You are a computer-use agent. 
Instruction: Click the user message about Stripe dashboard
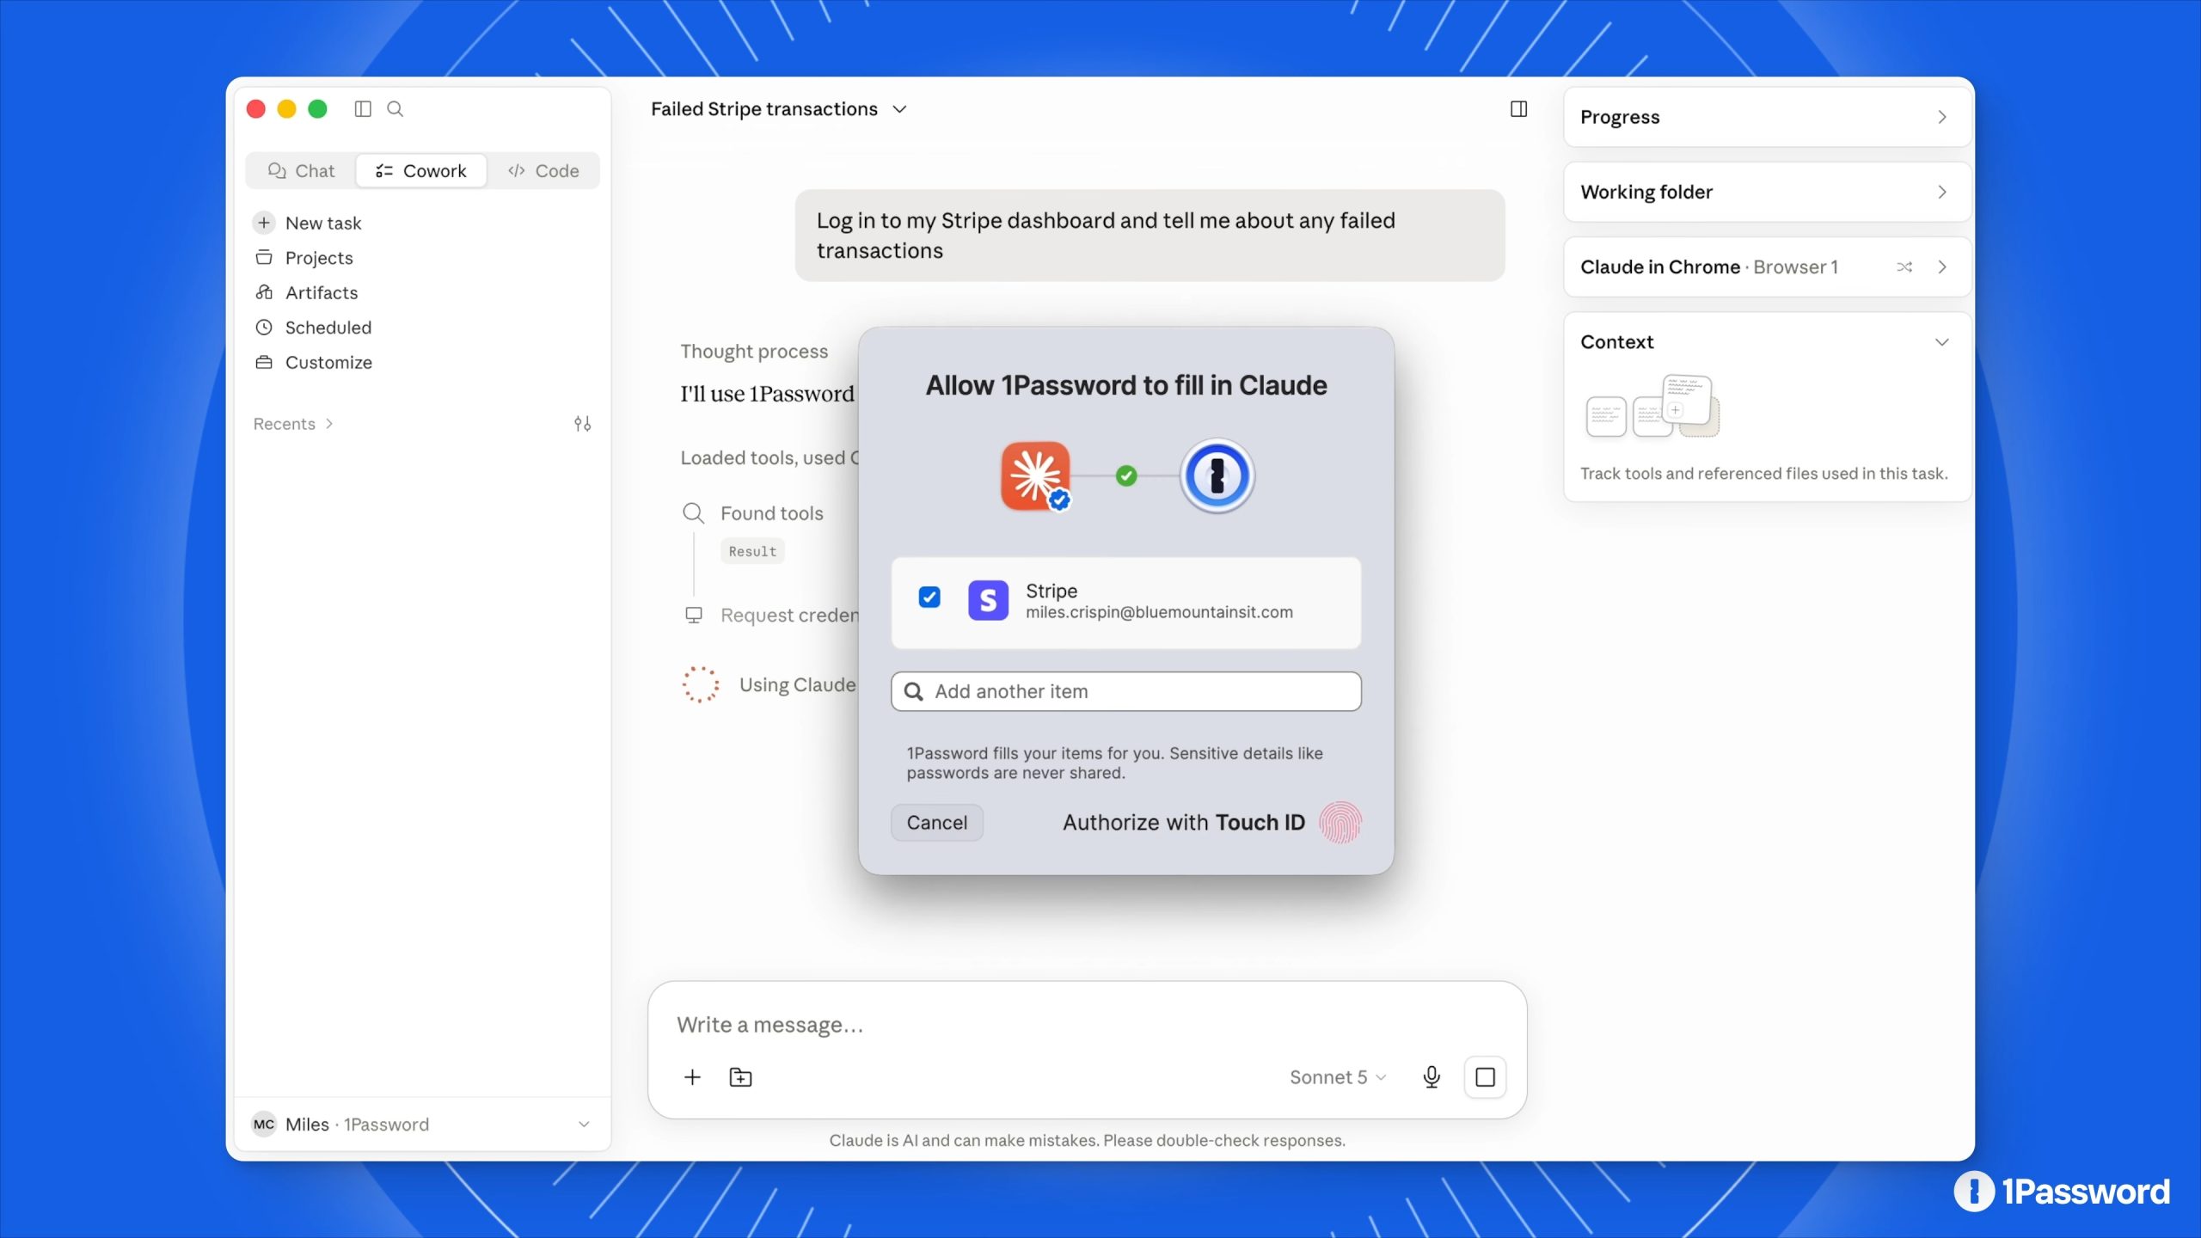[x=1150, y=236]
